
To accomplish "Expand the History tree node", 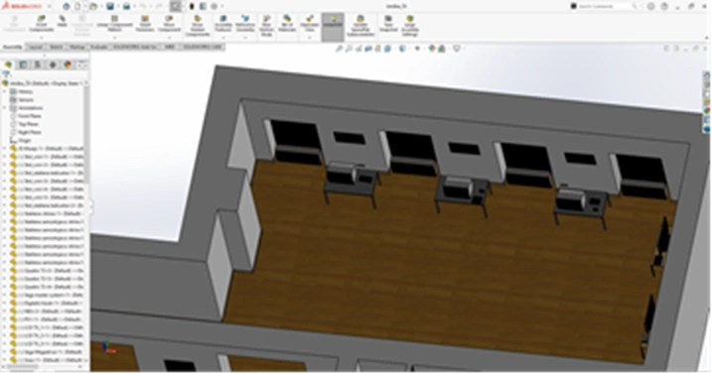I will pos(5,91).
